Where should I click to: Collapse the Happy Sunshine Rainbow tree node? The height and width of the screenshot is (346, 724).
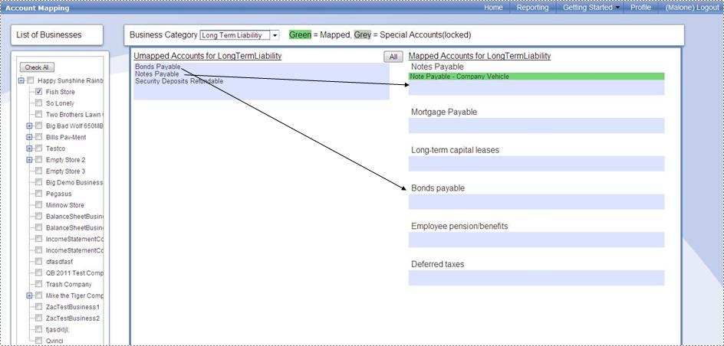click(x=21, y=80)
